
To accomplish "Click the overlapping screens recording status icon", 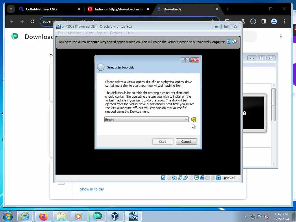I will pyautogui.click(x=202, y=178).
